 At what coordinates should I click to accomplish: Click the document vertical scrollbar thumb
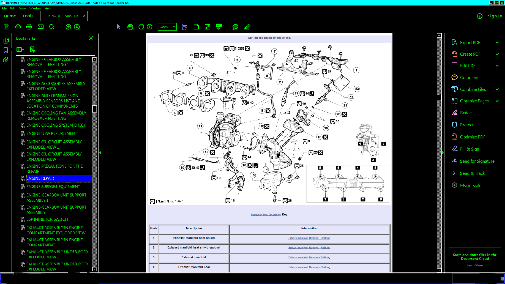(439, 98)
